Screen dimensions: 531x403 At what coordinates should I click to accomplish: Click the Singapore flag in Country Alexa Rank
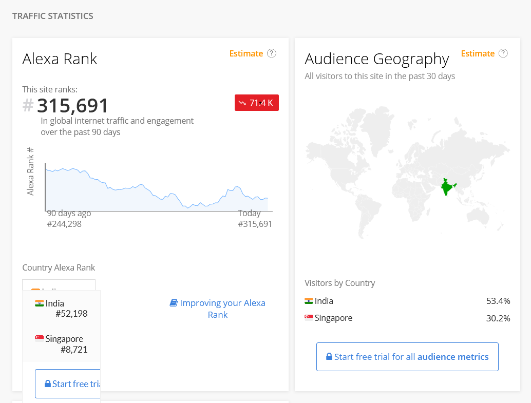[39, 338]
